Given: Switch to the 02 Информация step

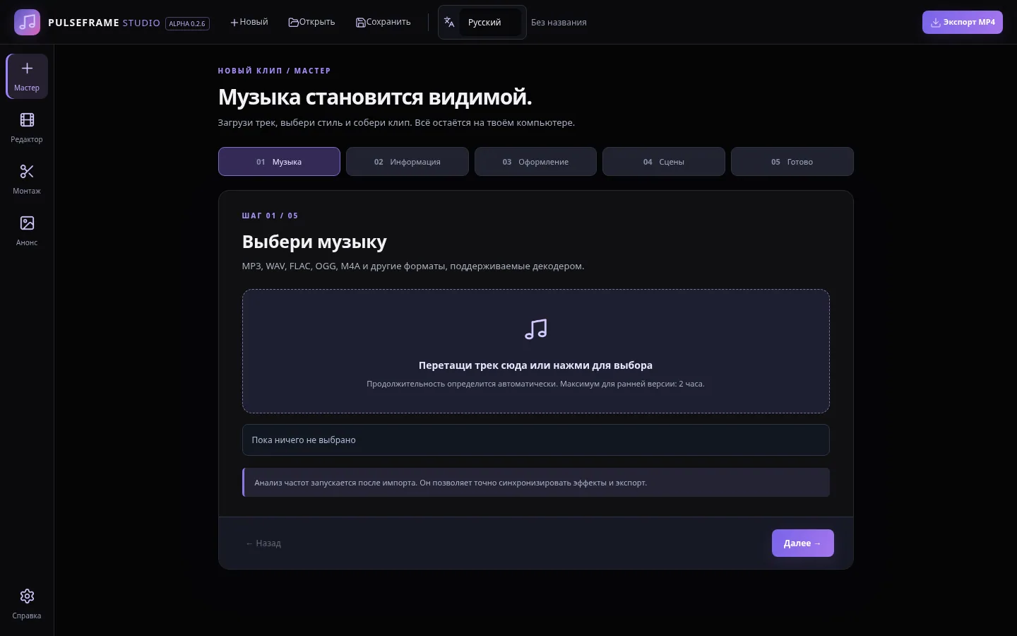Looking at the screenshot, I should pyautogui.click(x=408, y=161).
